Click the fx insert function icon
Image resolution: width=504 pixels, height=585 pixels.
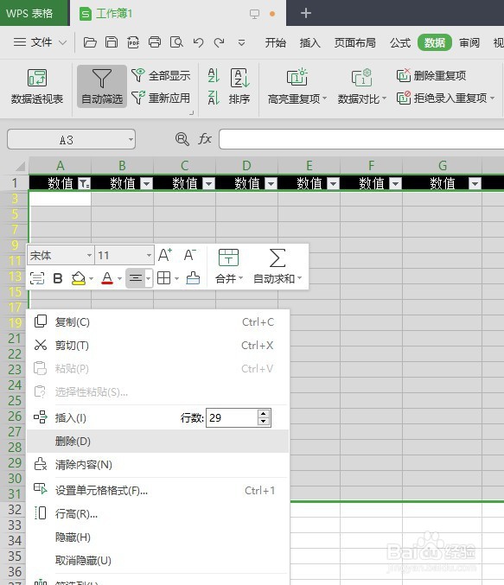click(205, 139)
